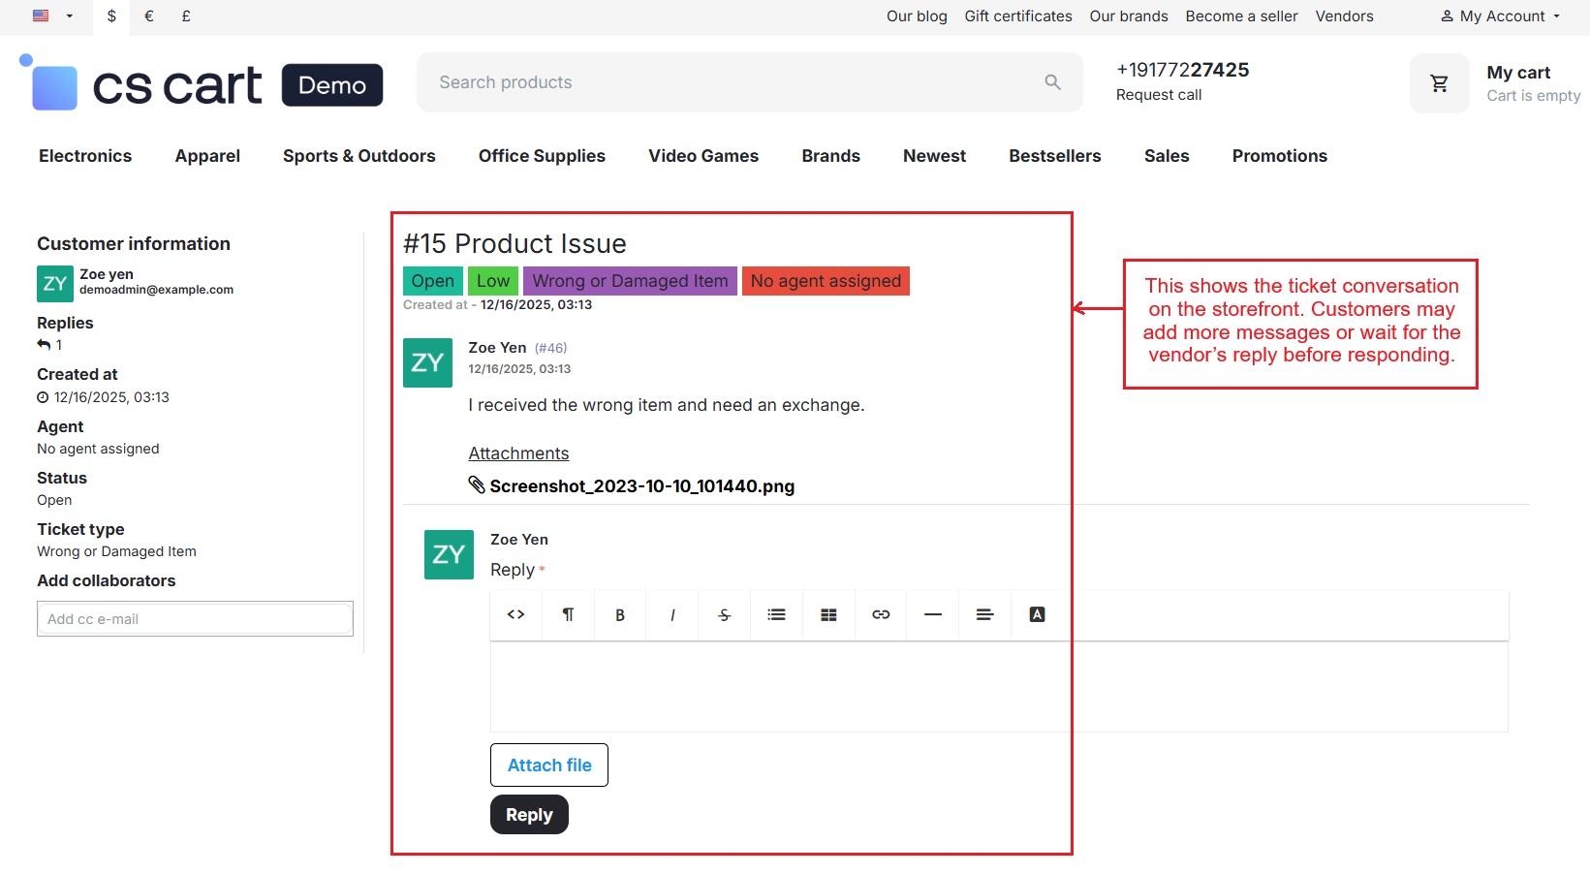Open the Screenshot_2023-10-10_101440.png attachment
Viewport: 1590px width, 874px height.
[x=641, y=486]
